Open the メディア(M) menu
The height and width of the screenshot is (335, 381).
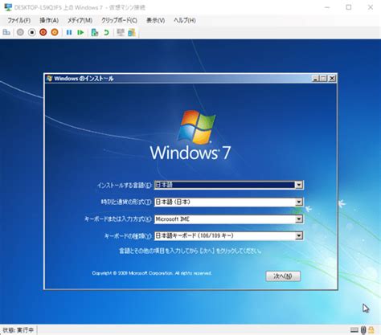(x=80, y=20)
